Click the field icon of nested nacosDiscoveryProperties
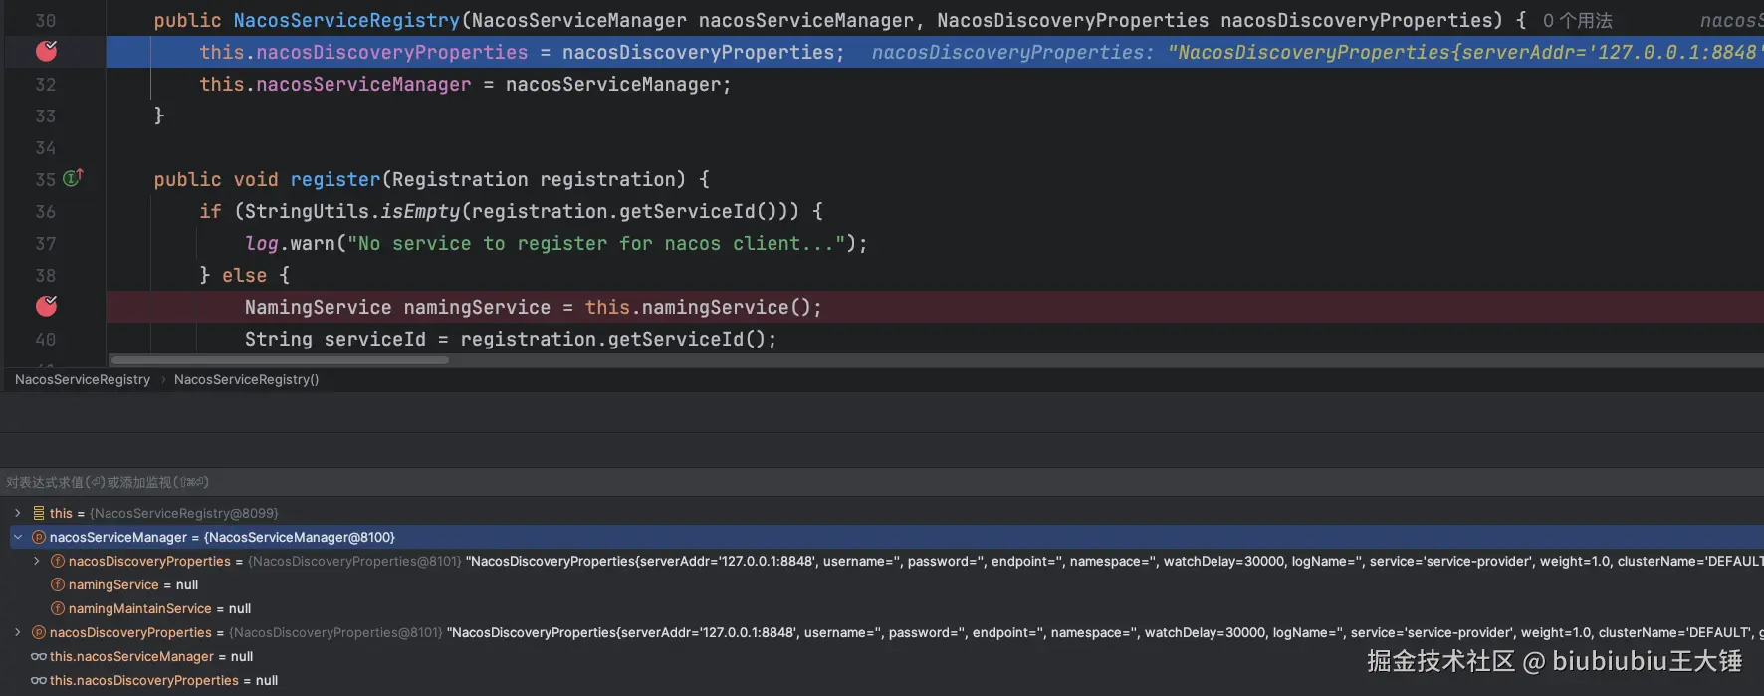Image resolution: width=1764 pixels, height=696 pixels. click(x=58, y=561)
